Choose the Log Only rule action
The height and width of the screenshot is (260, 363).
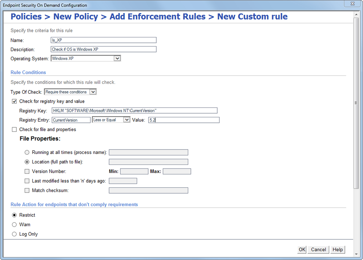[x=15, y=234]
